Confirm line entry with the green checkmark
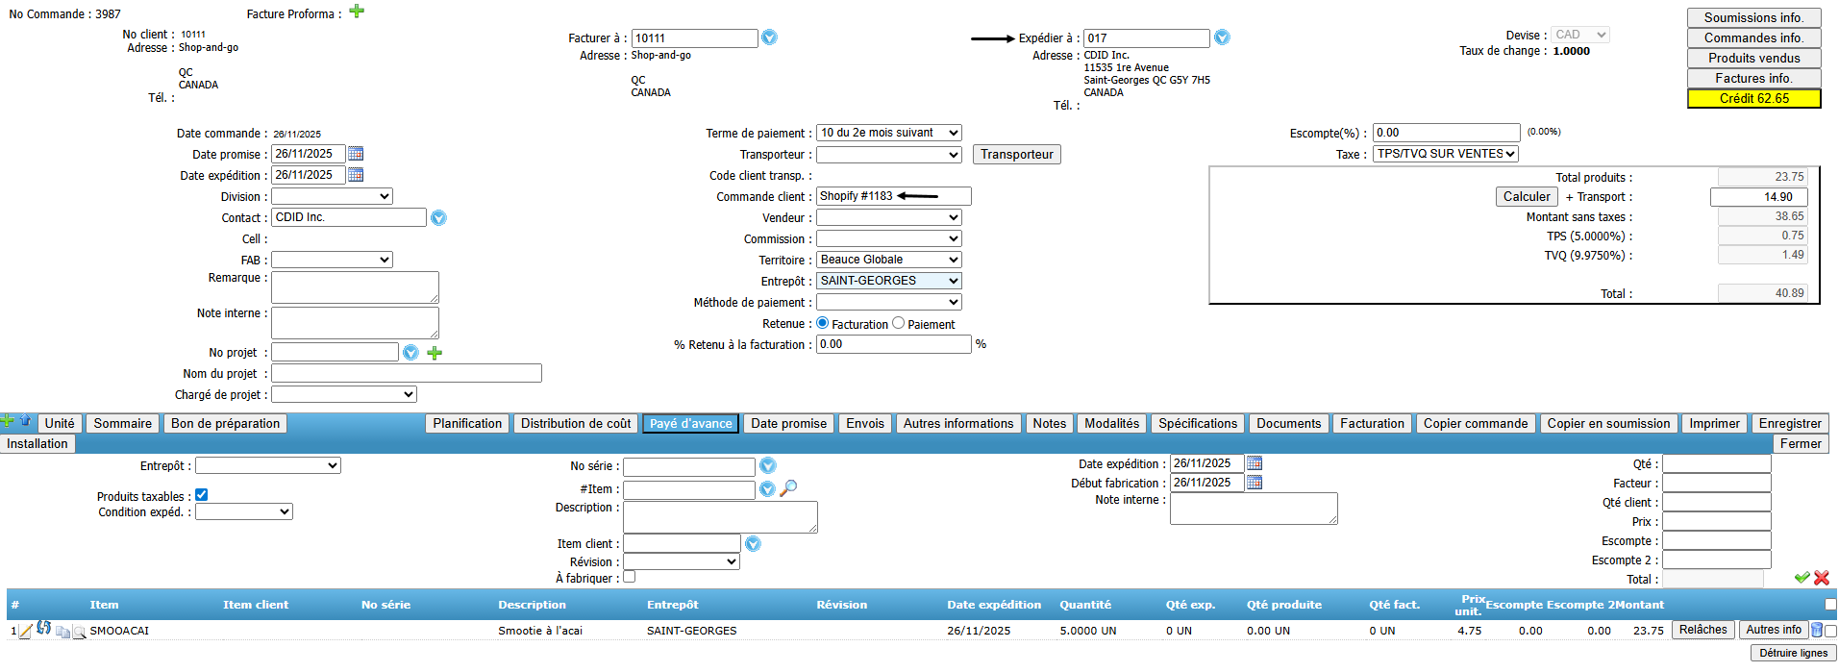The image size is (1839, 672). coord(1802,578)
